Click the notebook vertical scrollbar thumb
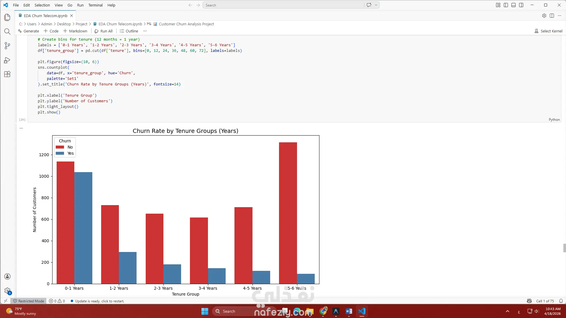 click(x=564, y=248)
